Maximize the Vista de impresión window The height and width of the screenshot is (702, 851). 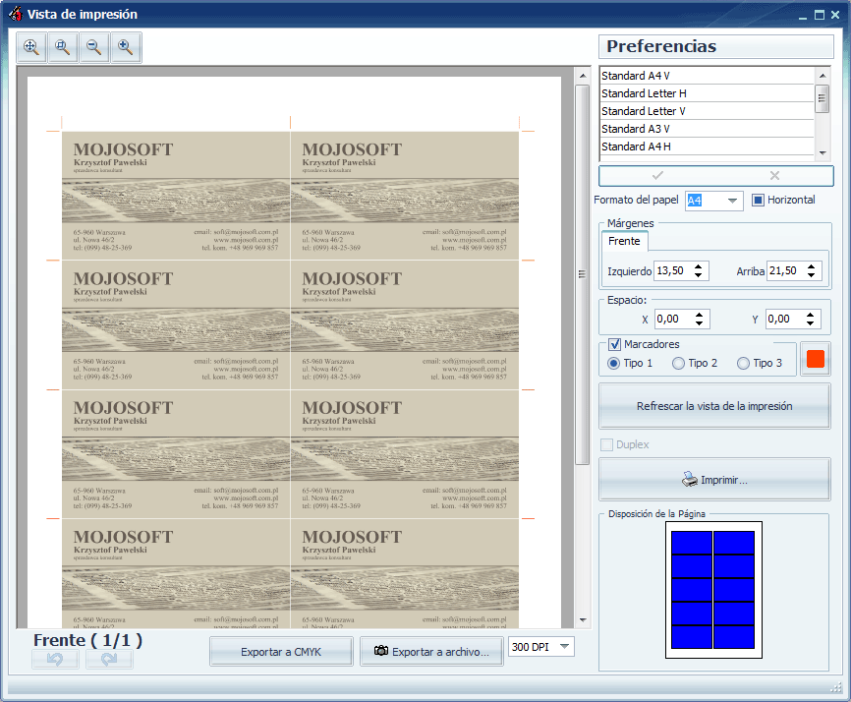[x=820, y=15]
